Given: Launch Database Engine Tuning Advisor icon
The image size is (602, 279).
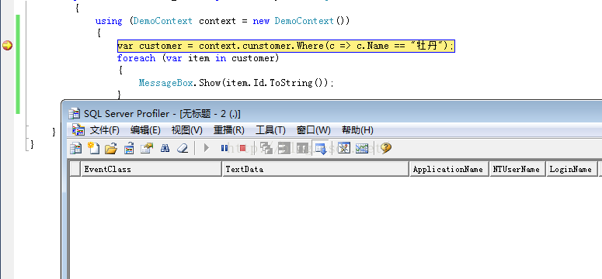Looking at the screenshot, I should 344,148.
